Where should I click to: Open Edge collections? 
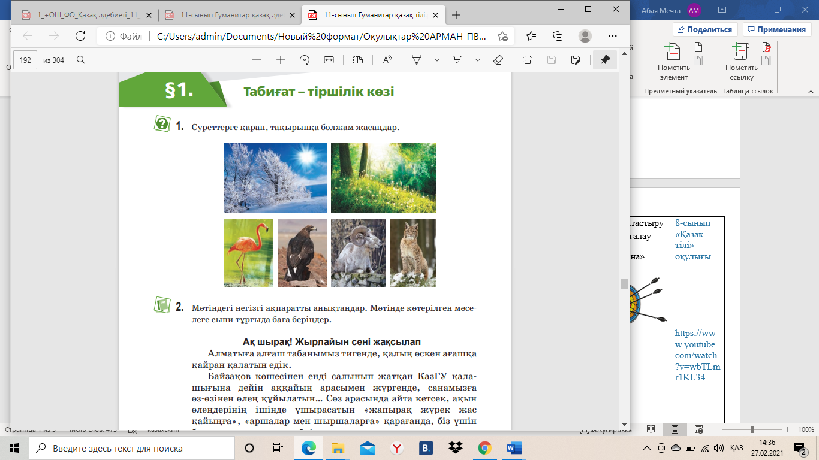tap(558, 36)
